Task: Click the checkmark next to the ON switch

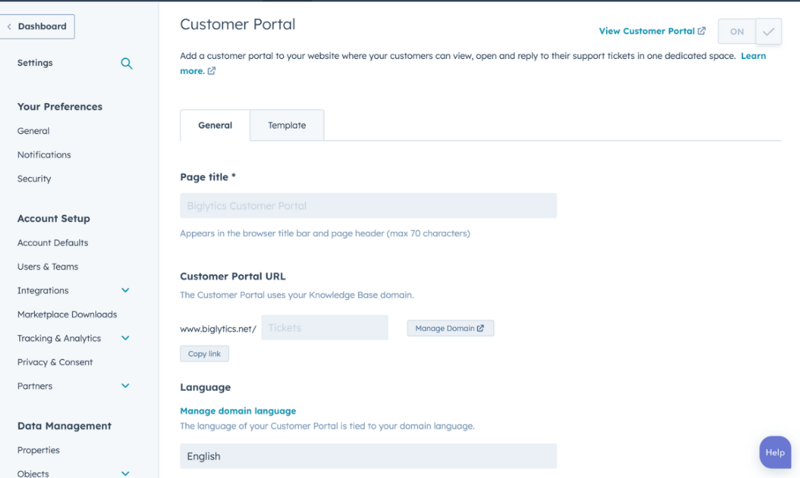Action: point(768,31)
